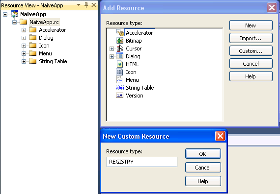
Task: Expand the Menu folder in Resource View
Action: [24, 53]
